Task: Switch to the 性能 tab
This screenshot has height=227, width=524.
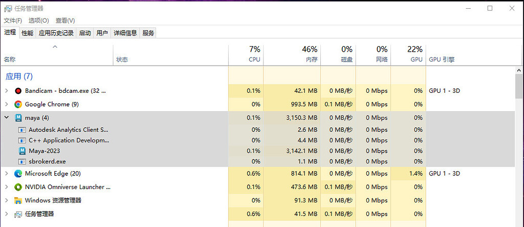Action: coord(27,33)
